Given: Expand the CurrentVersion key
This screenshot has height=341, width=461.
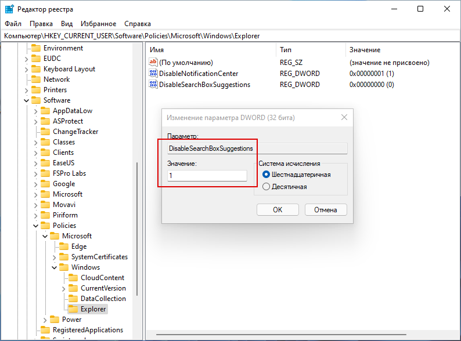Looking at the screenshot, I should click(64, 289).
